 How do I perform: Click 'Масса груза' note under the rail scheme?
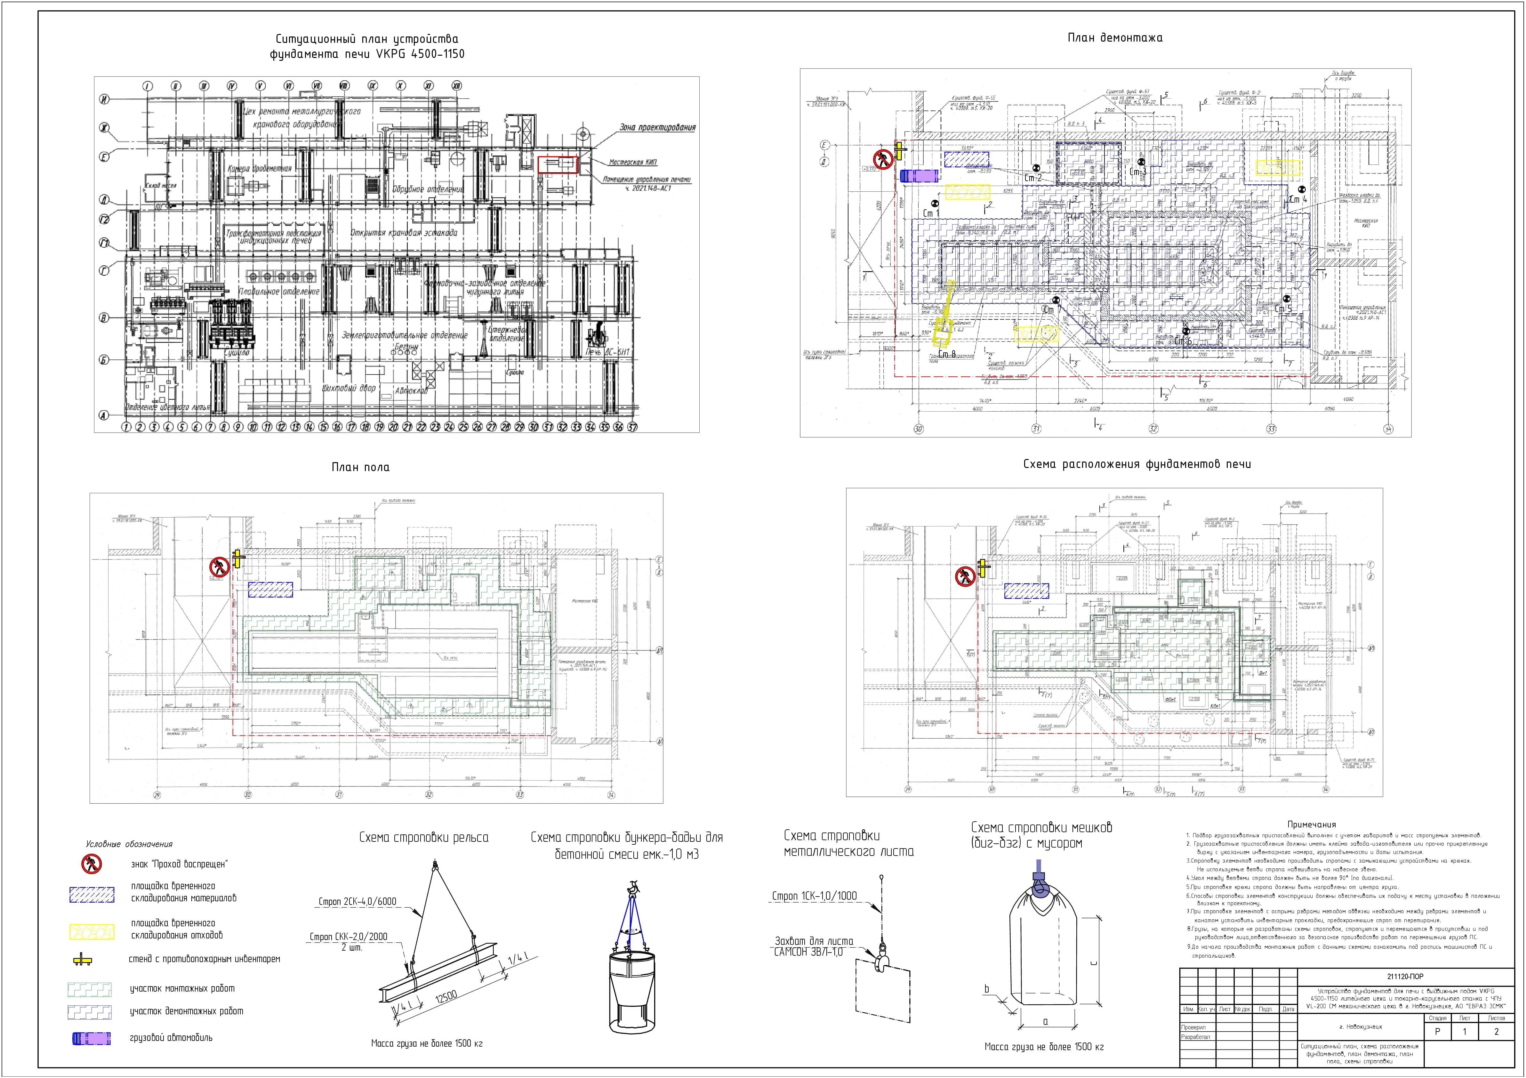coord(427,1043)
